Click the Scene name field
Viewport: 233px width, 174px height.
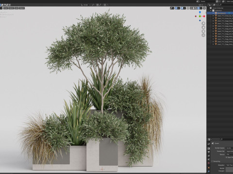[208, 1]
